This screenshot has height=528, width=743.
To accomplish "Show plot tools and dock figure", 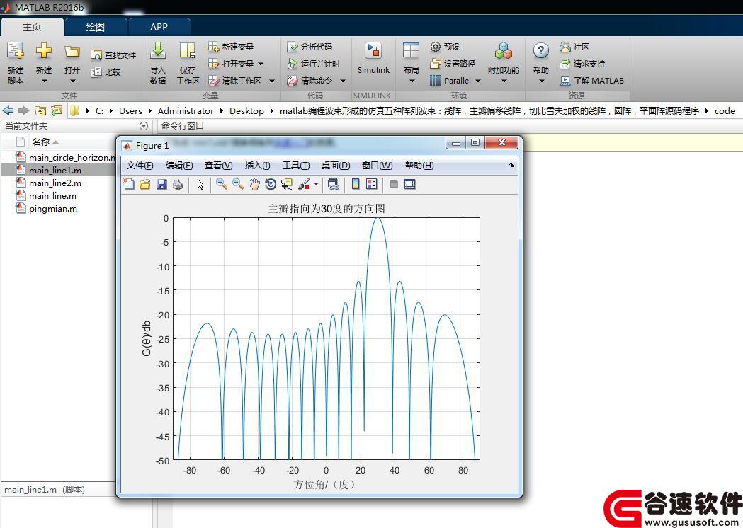I will [x=410, y=184].
